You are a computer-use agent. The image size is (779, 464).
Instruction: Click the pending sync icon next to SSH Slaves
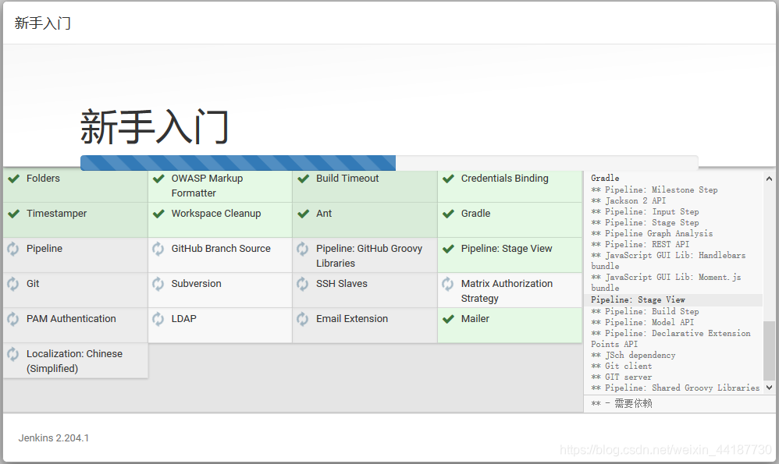303,284
